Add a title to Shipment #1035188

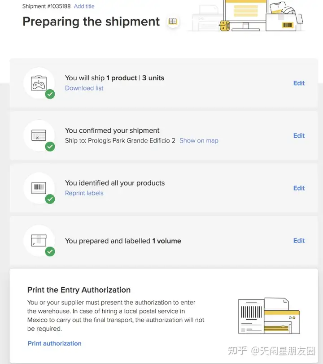point(84,6)
